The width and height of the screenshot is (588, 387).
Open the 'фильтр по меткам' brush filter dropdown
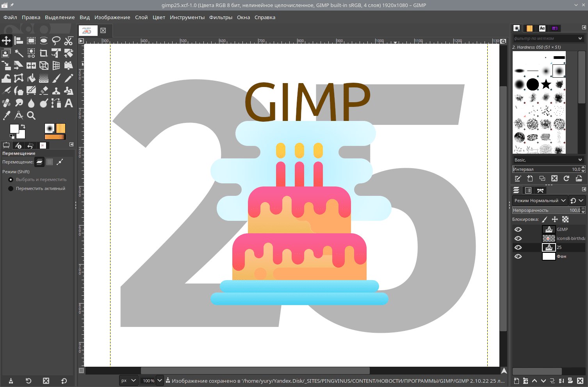pyautogui.click(x=548, y=38)
